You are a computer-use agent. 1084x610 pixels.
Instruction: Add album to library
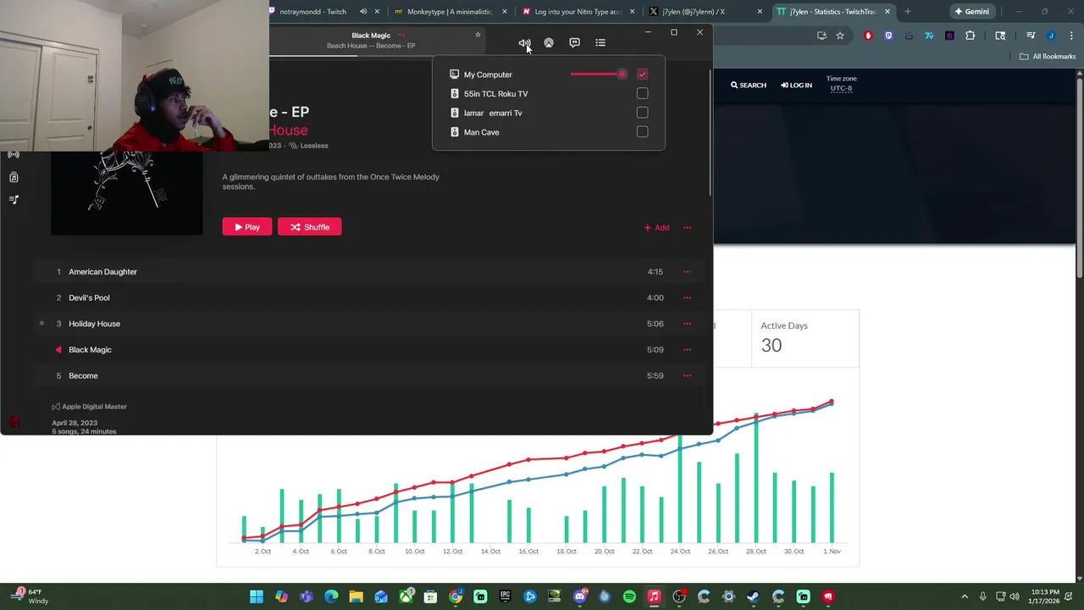pyautogui.click(x=656, y=227)
